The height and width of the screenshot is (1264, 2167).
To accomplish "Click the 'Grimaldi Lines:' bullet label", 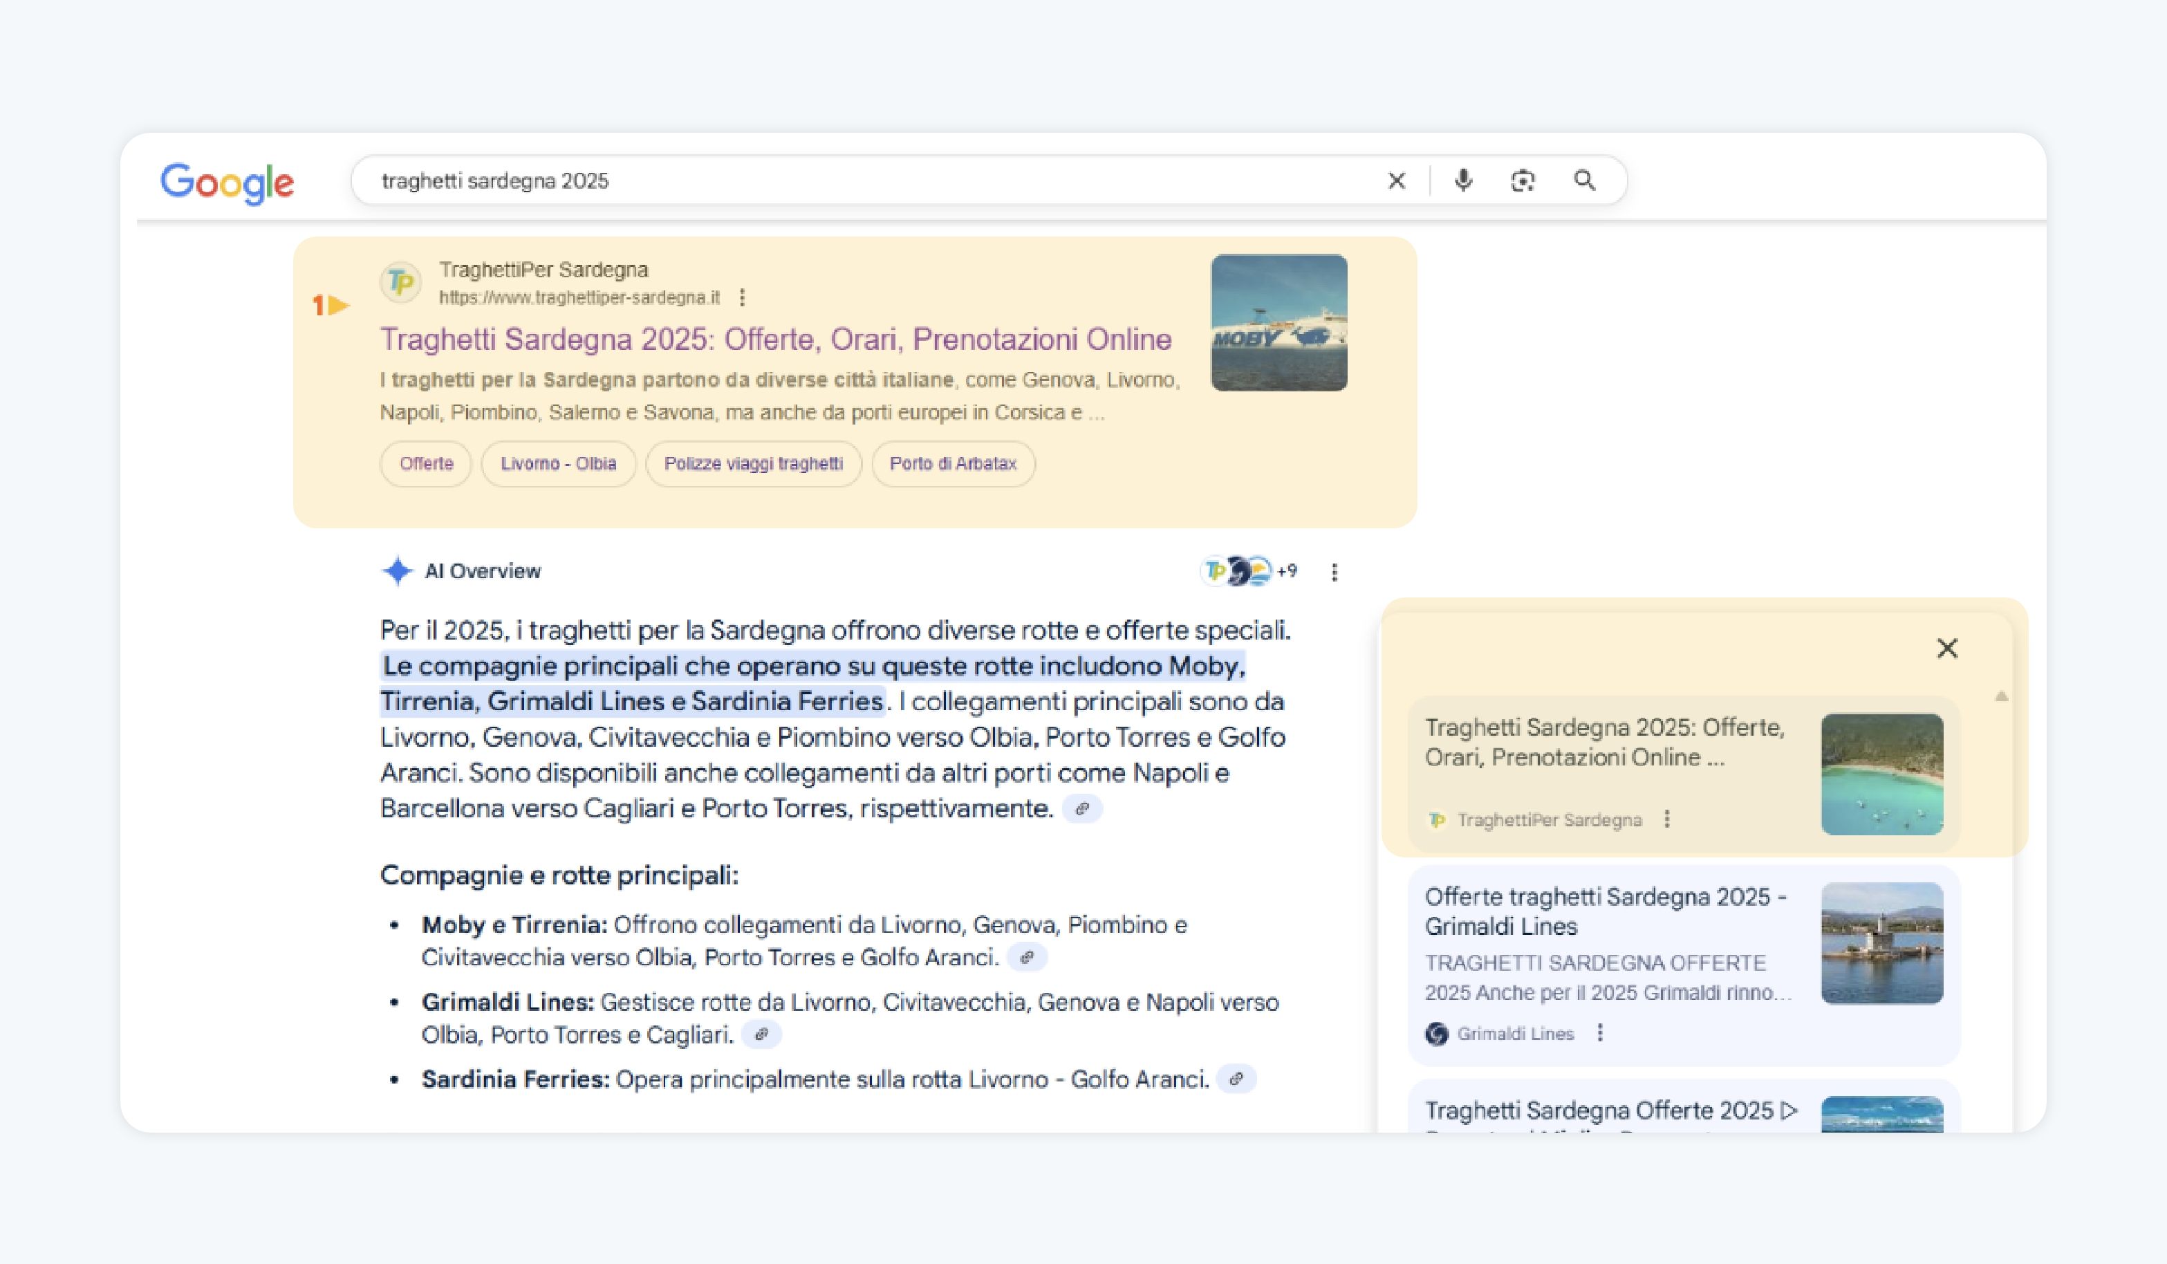I will click(x=508, y=1003).
